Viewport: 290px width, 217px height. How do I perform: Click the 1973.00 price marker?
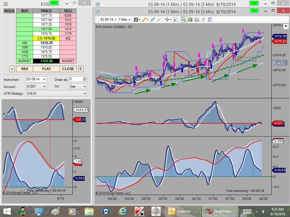[280, 62]
